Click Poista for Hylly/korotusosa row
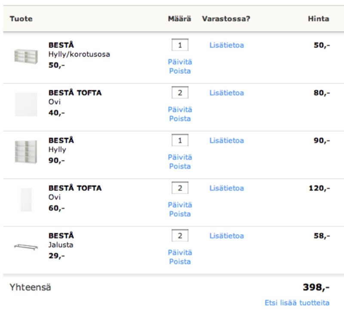The height and width of the screenshot is (313, 344). (x=180, y=71)
